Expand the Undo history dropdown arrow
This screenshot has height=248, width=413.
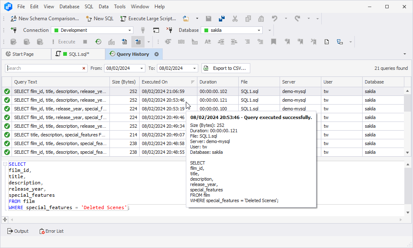click(286, 19)
